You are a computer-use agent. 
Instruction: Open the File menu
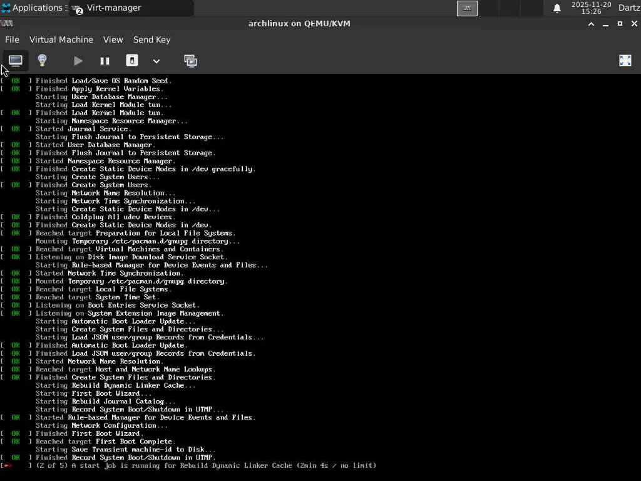(12, 39)
